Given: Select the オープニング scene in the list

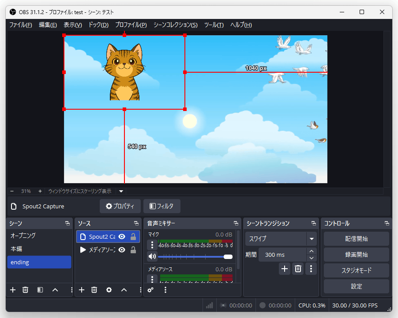Looking at the screenshot, I should [x=23, y=236].
